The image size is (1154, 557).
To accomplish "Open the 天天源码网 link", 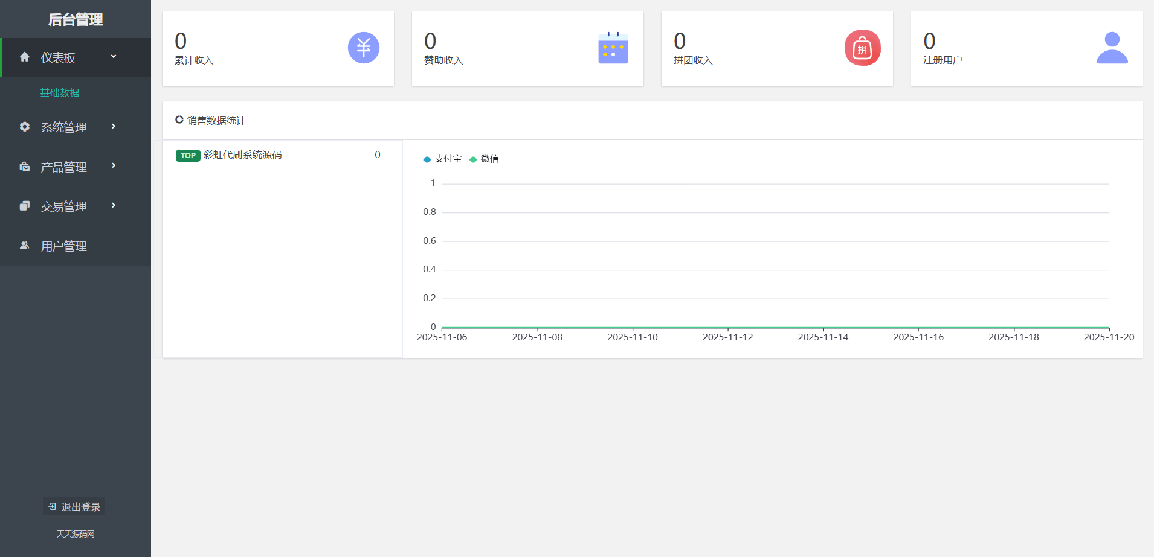I will 74,534.
